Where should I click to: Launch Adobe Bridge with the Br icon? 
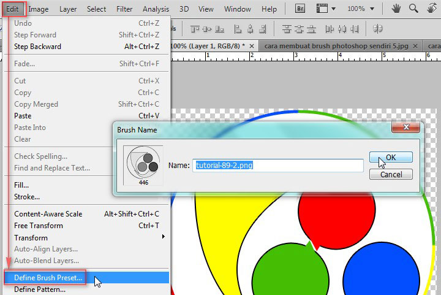300,9
